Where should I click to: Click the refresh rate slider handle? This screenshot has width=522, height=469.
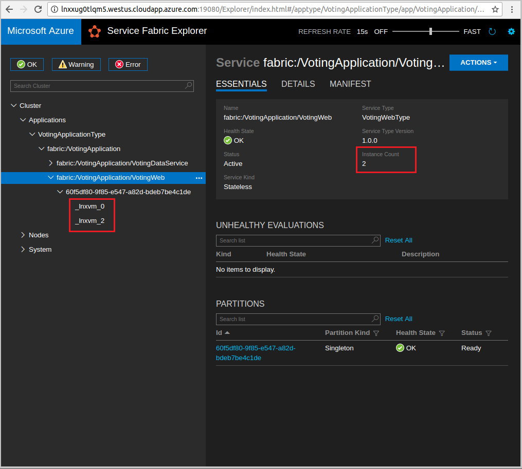430,31
